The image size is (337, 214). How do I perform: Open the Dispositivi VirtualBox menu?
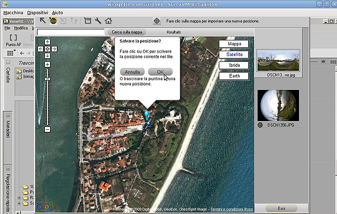tap(38, 13)
